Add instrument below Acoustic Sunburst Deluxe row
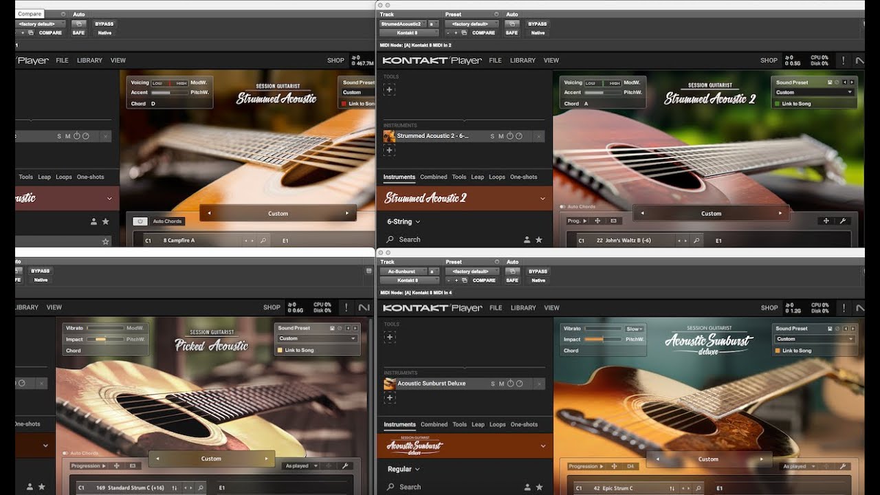The height and width of the screenshot is (495, 880). [389, 397]
